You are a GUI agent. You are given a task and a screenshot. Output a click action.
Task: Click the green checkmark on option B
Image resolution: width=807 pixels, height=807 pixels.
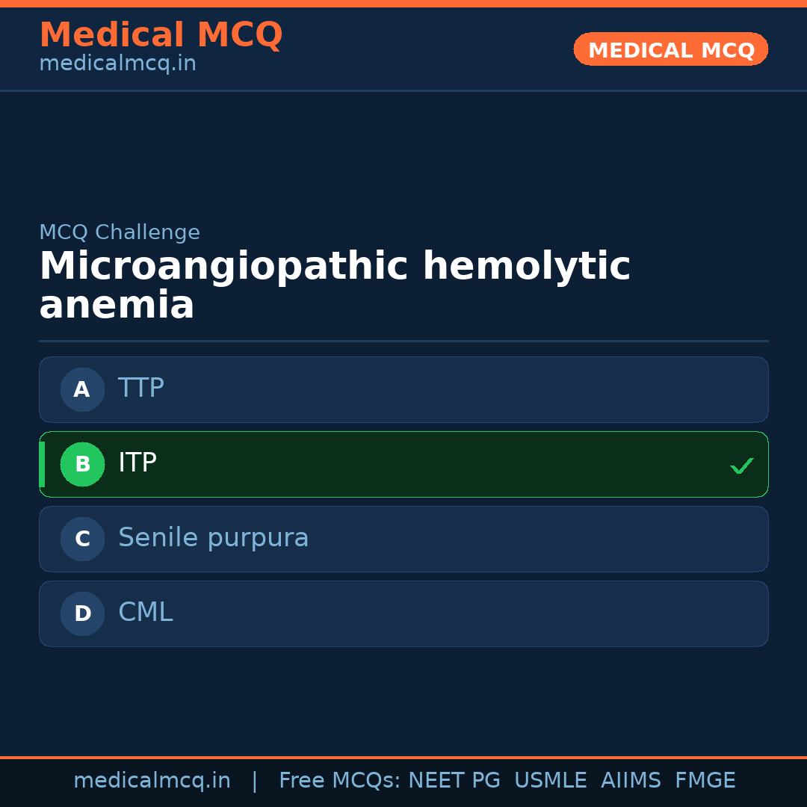pos(741,466)
